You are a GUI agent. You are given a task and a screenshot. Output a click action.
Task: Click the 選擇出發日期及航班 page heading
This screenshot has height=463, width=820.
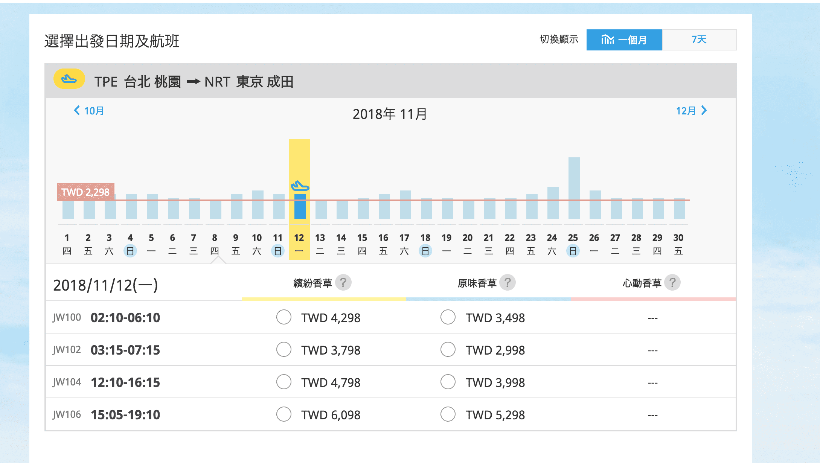pyautogui.click(x=112, y=41)
